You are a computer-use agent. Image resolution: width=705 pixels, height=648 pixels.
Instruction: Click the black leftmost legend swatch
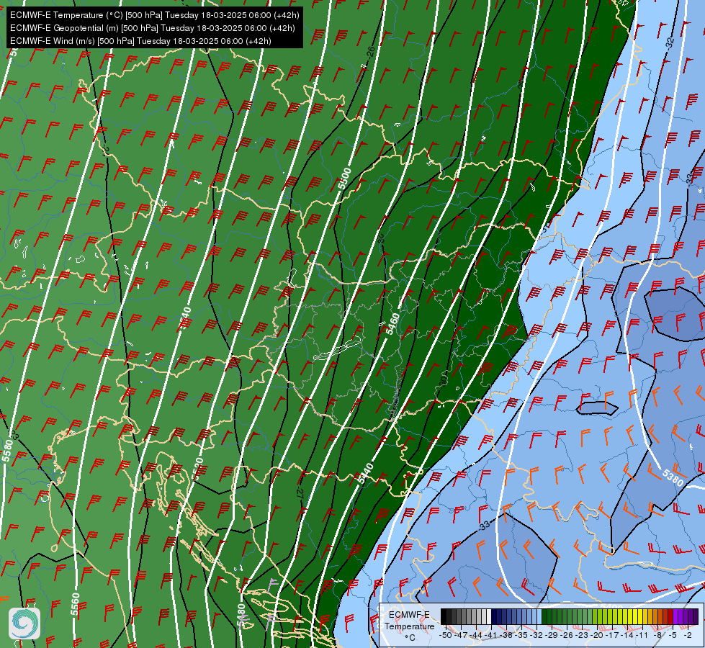tap(444, 616)
